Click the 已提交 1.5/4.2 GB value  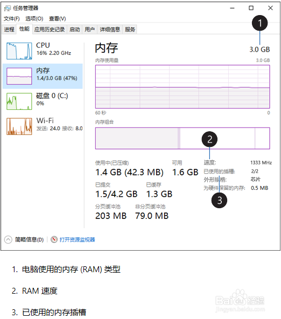click(116, 194)
